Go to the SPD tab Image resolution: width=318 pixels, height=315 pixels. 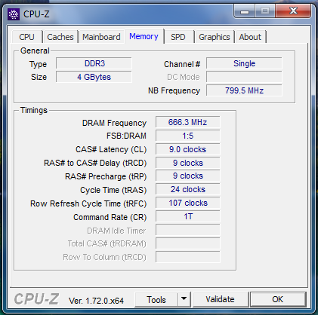point(178,37)
